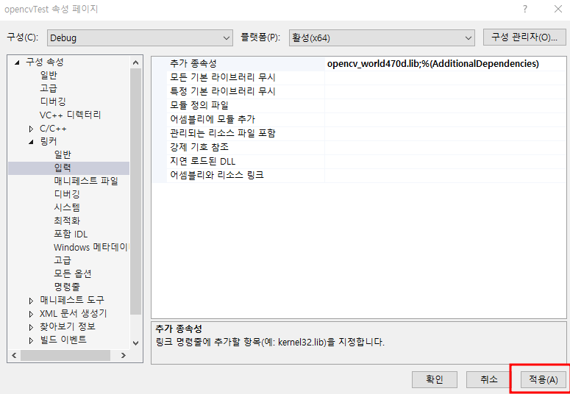Viewport: 570px width, 394px height.
Task: Click the 관리되는 리소스 파일 포함 row
Action: pyautogui.click(x=359, y=133)
